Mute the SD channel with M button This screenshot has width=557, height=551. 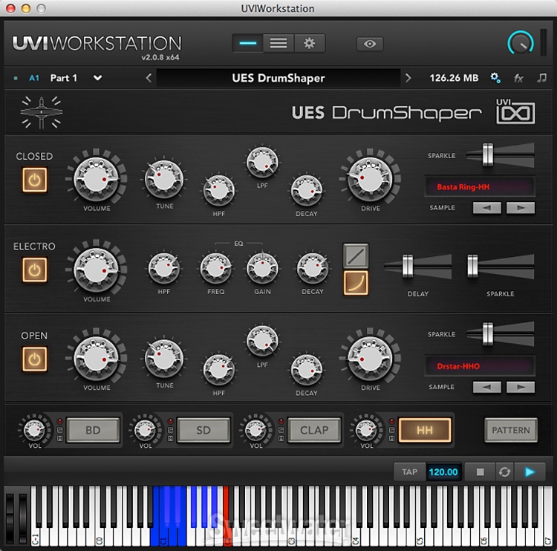click(x=171, y=439)
